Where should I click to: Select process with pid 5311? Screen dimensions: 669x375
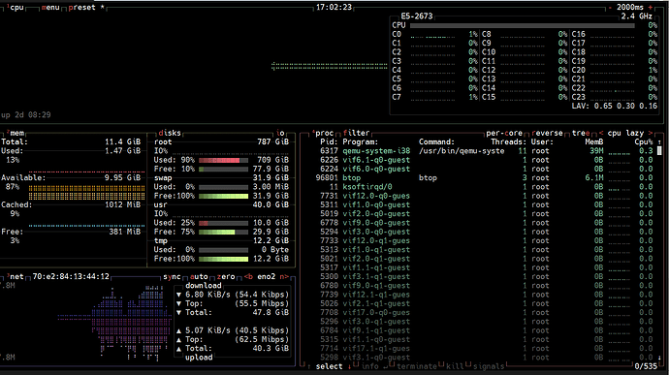coord(484,204)
